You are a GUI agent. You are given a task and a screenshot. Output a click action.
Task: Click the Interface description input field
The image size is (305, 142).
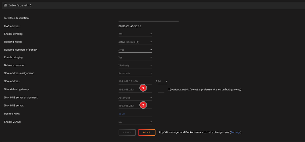coord(149,18)
